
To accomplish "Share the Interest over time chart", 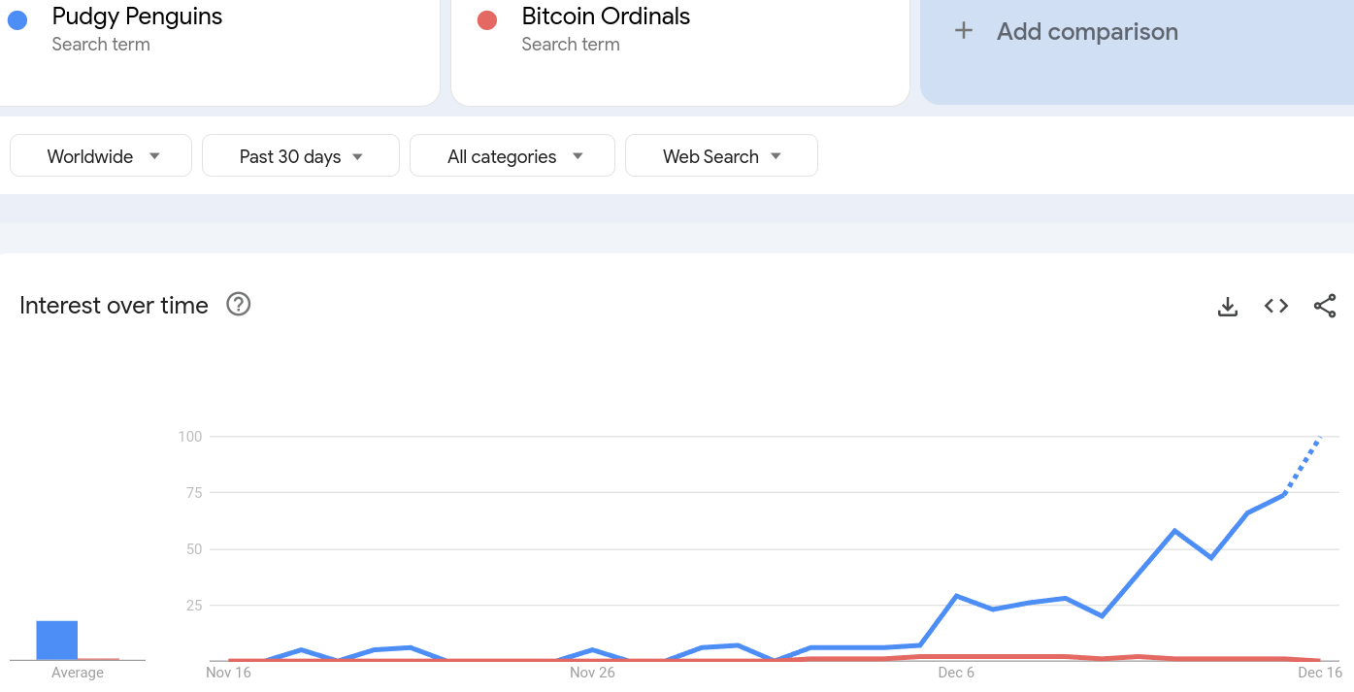I will click(x=1325, y=307).
